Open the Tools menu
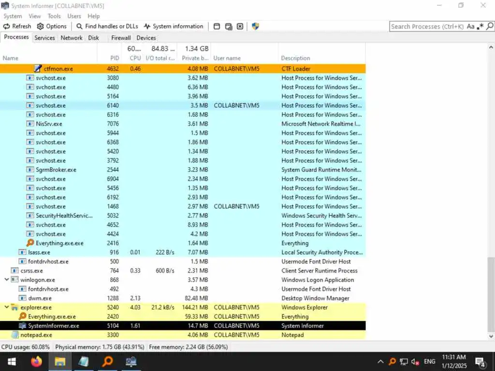The image size is (495, 371). 54,16
